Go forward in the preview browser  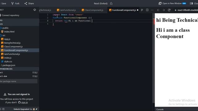(164, 10)
